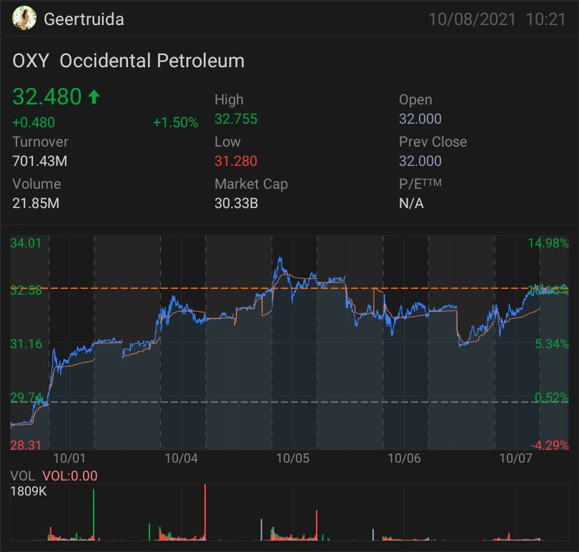Click the chart's peak on 10/05
Screen dimensions: 579x552
(x=280, y=259)
